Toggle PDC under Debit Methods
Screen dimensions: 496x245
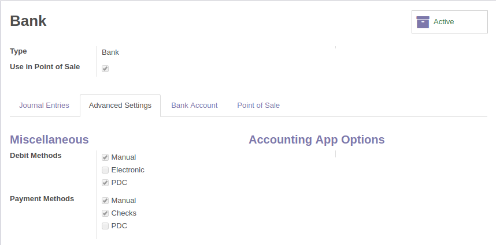click(x=105, y=183)
